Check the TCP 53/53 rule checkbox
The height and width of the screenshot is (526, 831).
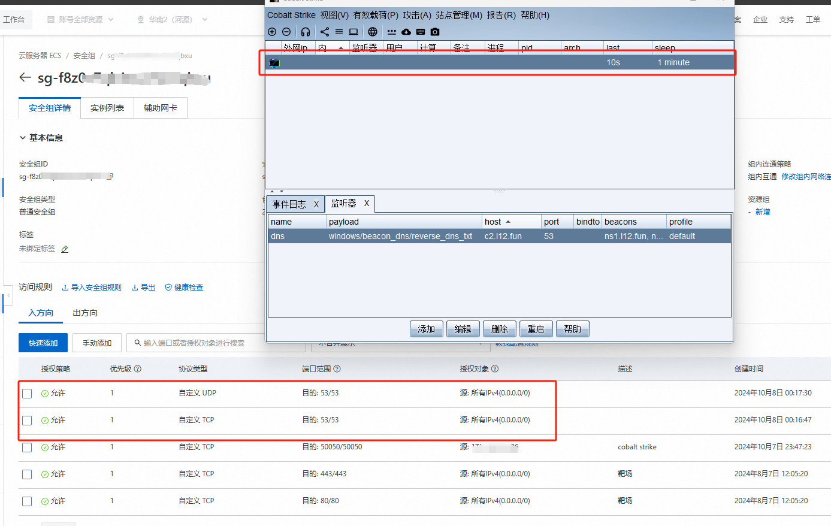pyautogui.click(x=27, y=421)
